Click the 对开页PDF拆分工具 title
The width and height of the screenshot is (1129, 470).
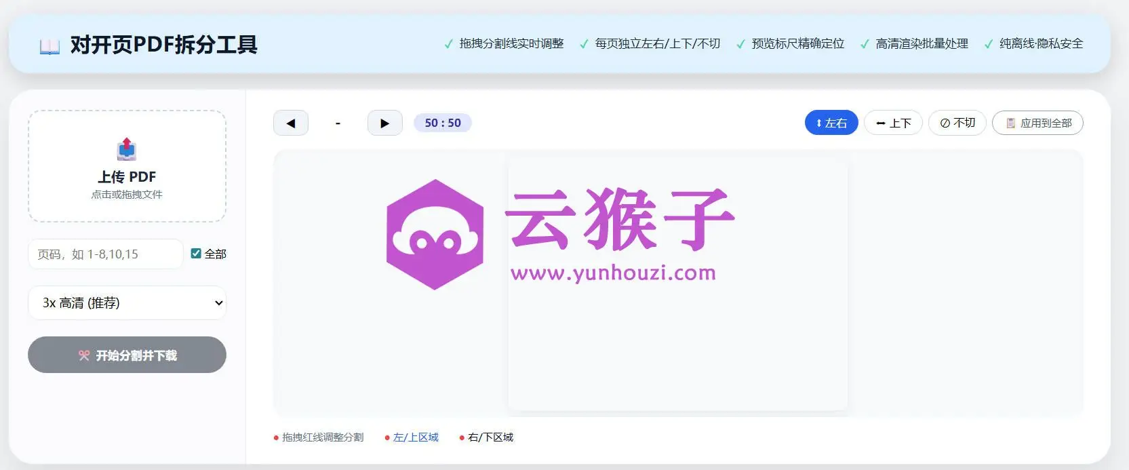(163, 45)
